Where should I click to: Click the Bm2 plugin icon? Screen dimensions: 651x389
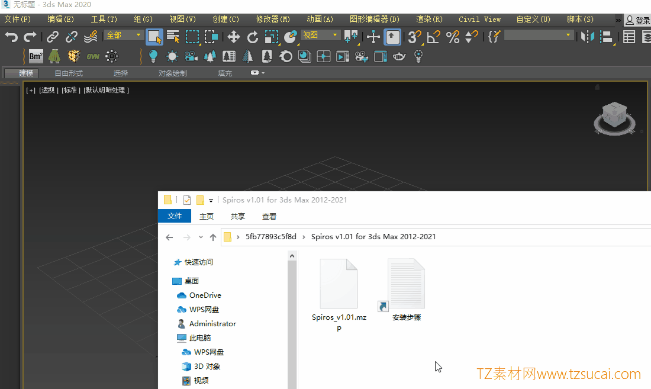pos(36,56)
